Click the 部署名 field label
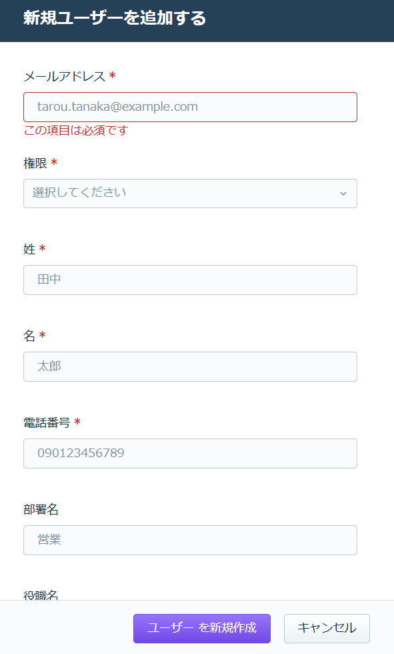The width and height of the screenshot is (394, 654). pos(41,509)
